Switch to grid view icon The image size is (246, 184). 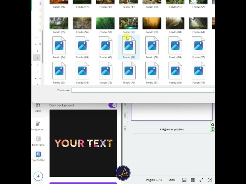point(193,180)
